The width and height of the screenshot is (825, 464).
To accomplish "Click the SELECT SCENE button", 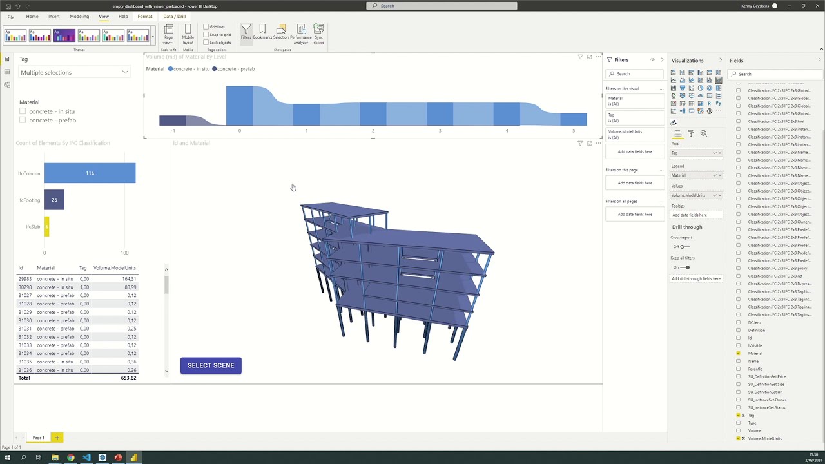I will pos(211,365).
